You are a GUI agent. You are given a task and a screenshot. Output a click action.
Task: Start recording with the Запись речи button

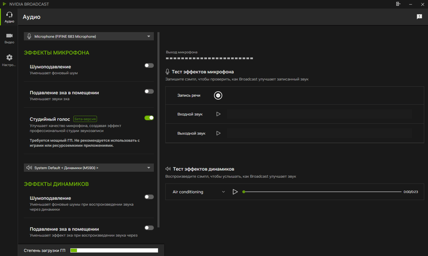(218, 95)
